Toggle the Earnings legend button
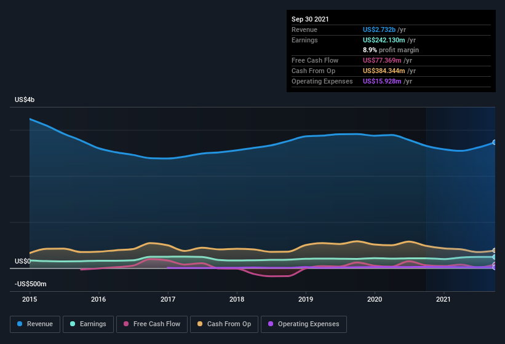 point(88,324)
